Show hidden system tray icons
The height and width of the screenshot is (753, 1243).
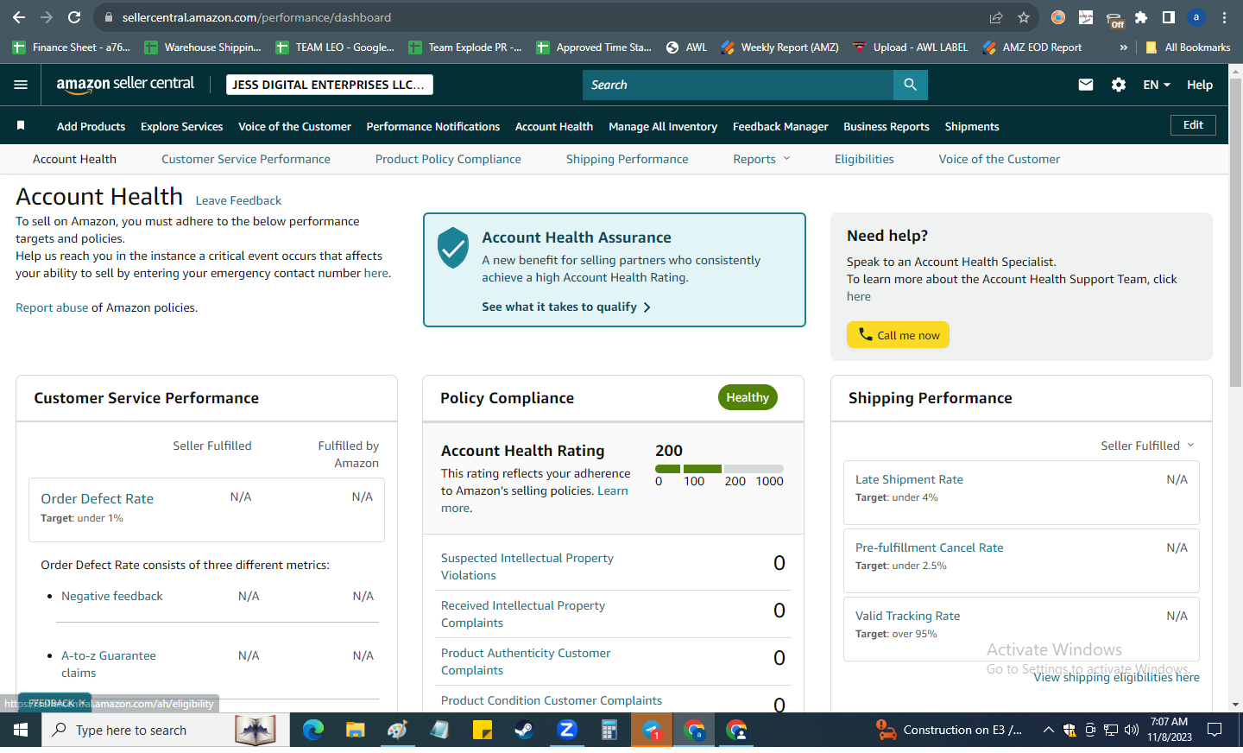pyautogui.click(x=1048, y=731)
